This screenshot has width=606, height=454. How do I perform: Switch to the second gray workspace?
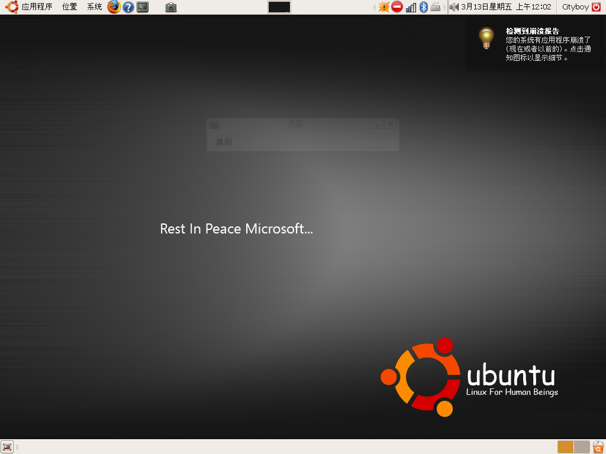[x=582, y=447]
